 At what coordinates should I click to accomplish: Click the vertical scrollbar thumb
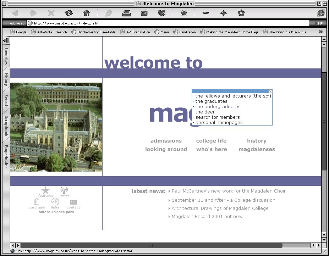coord(324,121)
